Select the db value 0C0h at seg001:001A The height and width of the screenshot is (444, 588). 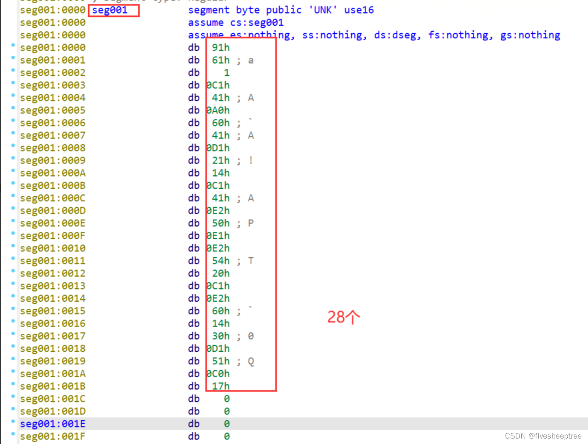tap(218, 374)
